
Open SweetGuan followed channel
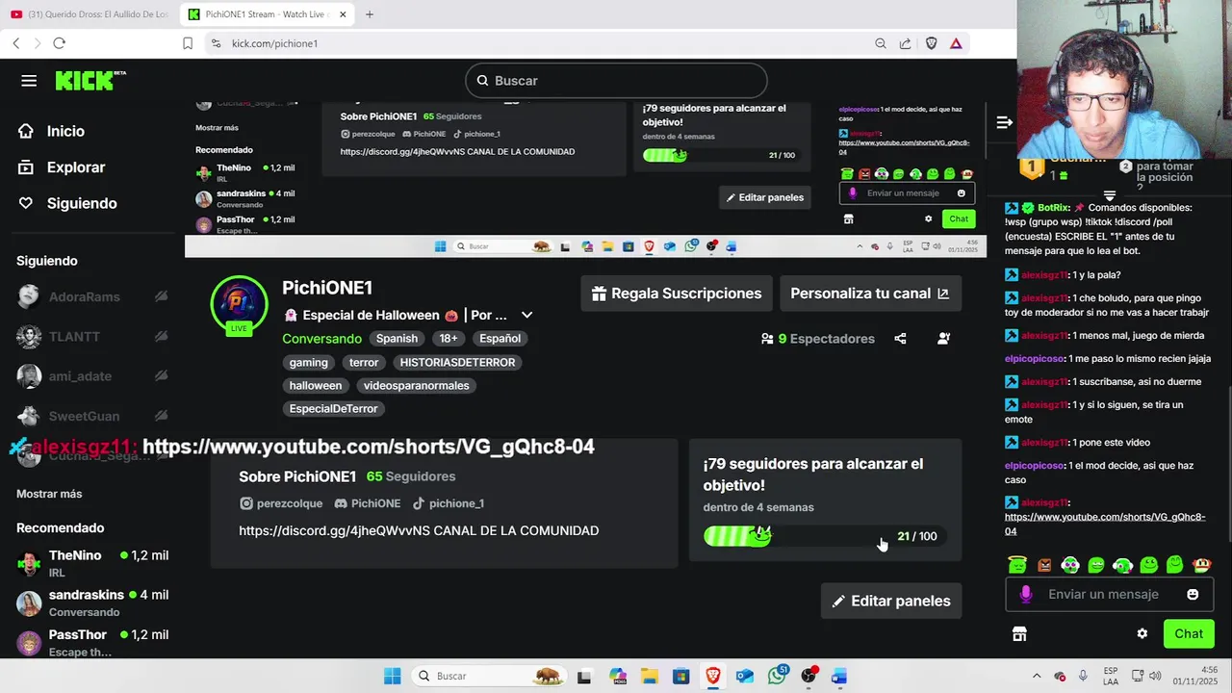click(x=92, y=416)
